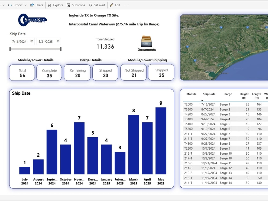Click the April 2025 bar
268x201 pixels.
[x=147, y=148]
